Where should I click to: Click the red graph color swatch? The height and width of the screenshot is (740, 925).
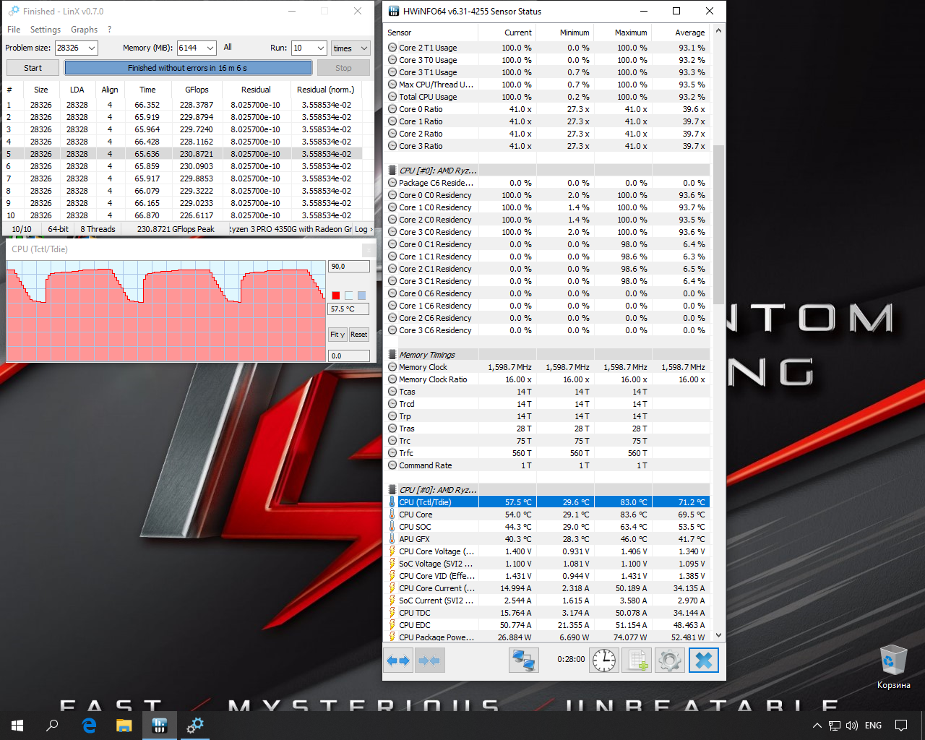(x=336, y=296)
